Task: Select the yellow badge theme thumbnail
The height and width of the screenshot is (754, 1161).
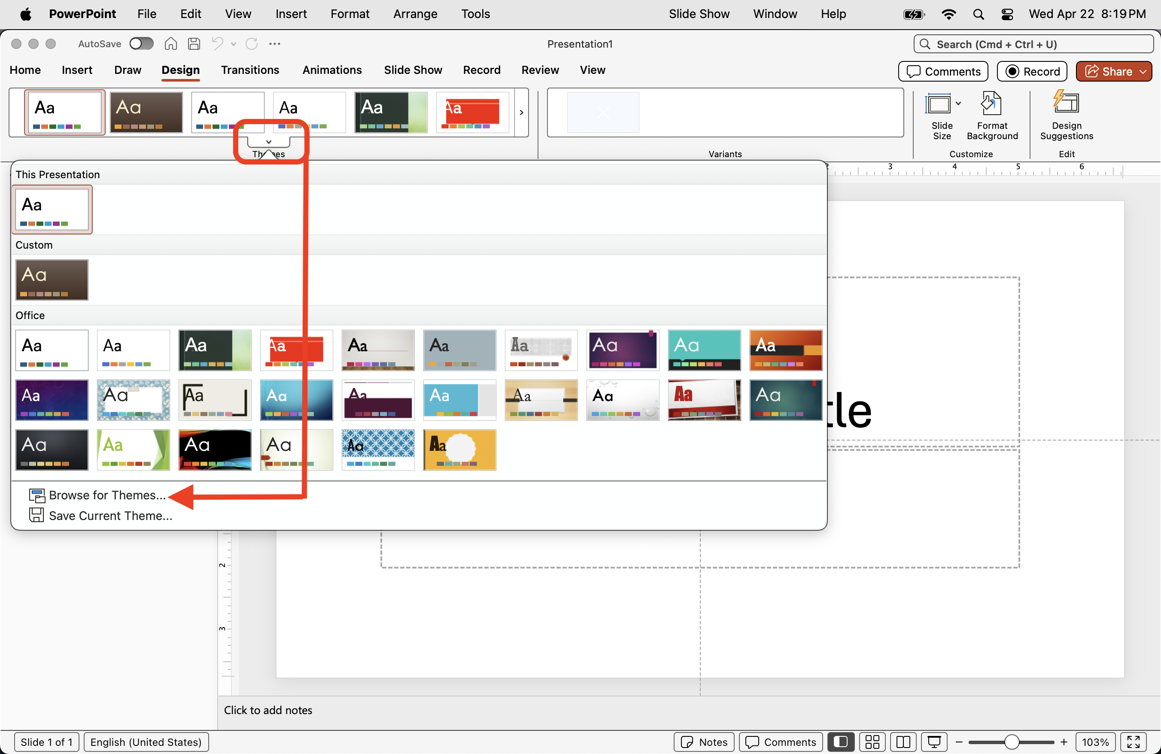Action: click(x=459, y=450)
